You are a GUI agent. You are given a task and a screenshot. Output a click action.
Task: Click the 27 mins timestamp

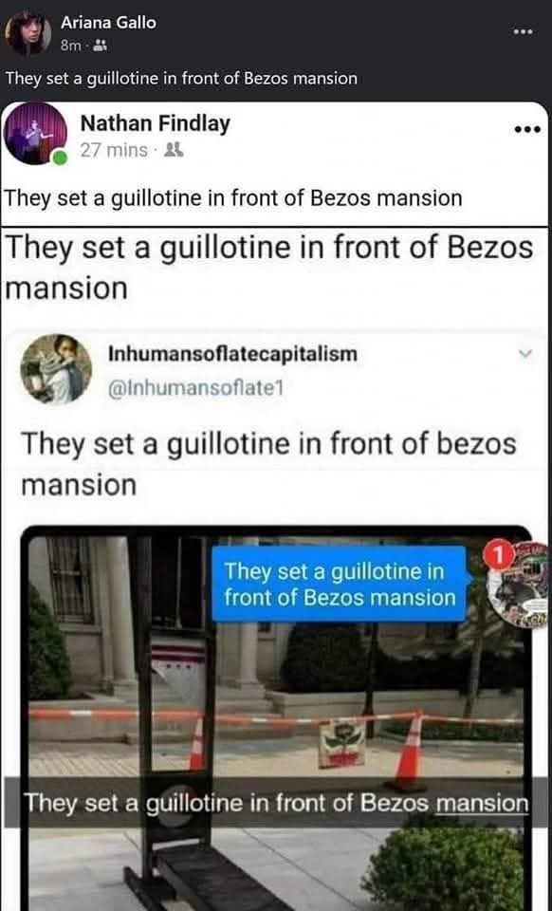[x=114, y=151]
